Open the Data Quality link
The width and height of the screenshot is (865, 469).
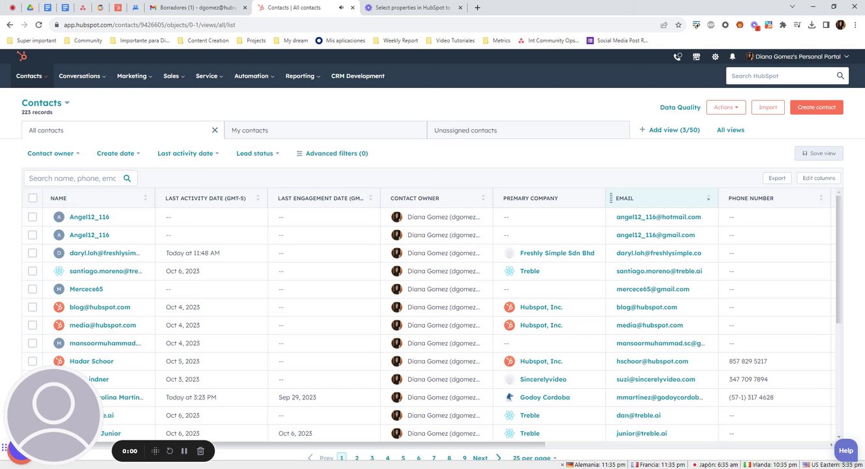click(x=680, y=107)
